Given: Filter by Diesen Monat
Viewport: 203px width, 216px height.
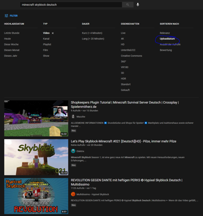Looking at the screenshot, I should click(12, 50).
